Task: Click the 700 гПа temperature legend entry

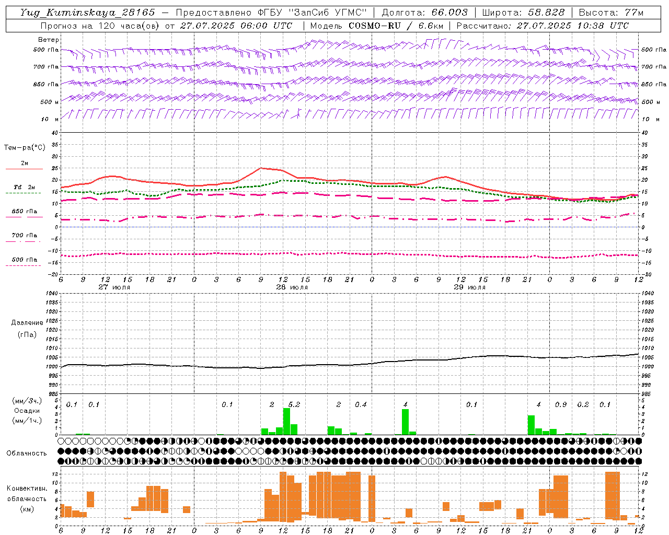Action: pyautogui.click(x=25, y=236)
